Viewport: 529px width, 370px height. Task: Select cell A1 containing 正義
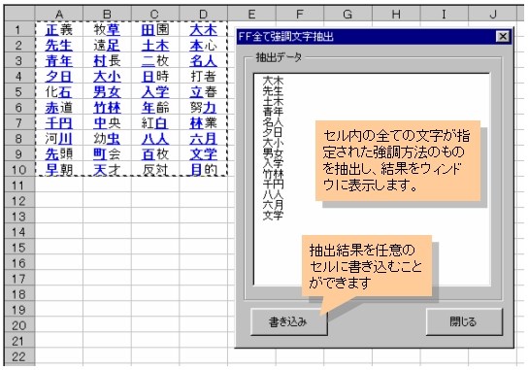(59, 30)
